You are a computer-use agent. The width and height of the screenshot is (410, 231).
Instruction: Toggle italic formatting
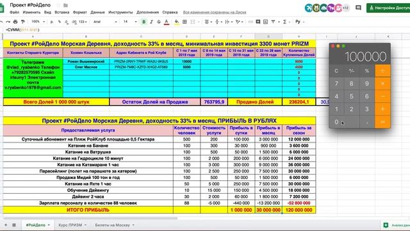point(151,22)
